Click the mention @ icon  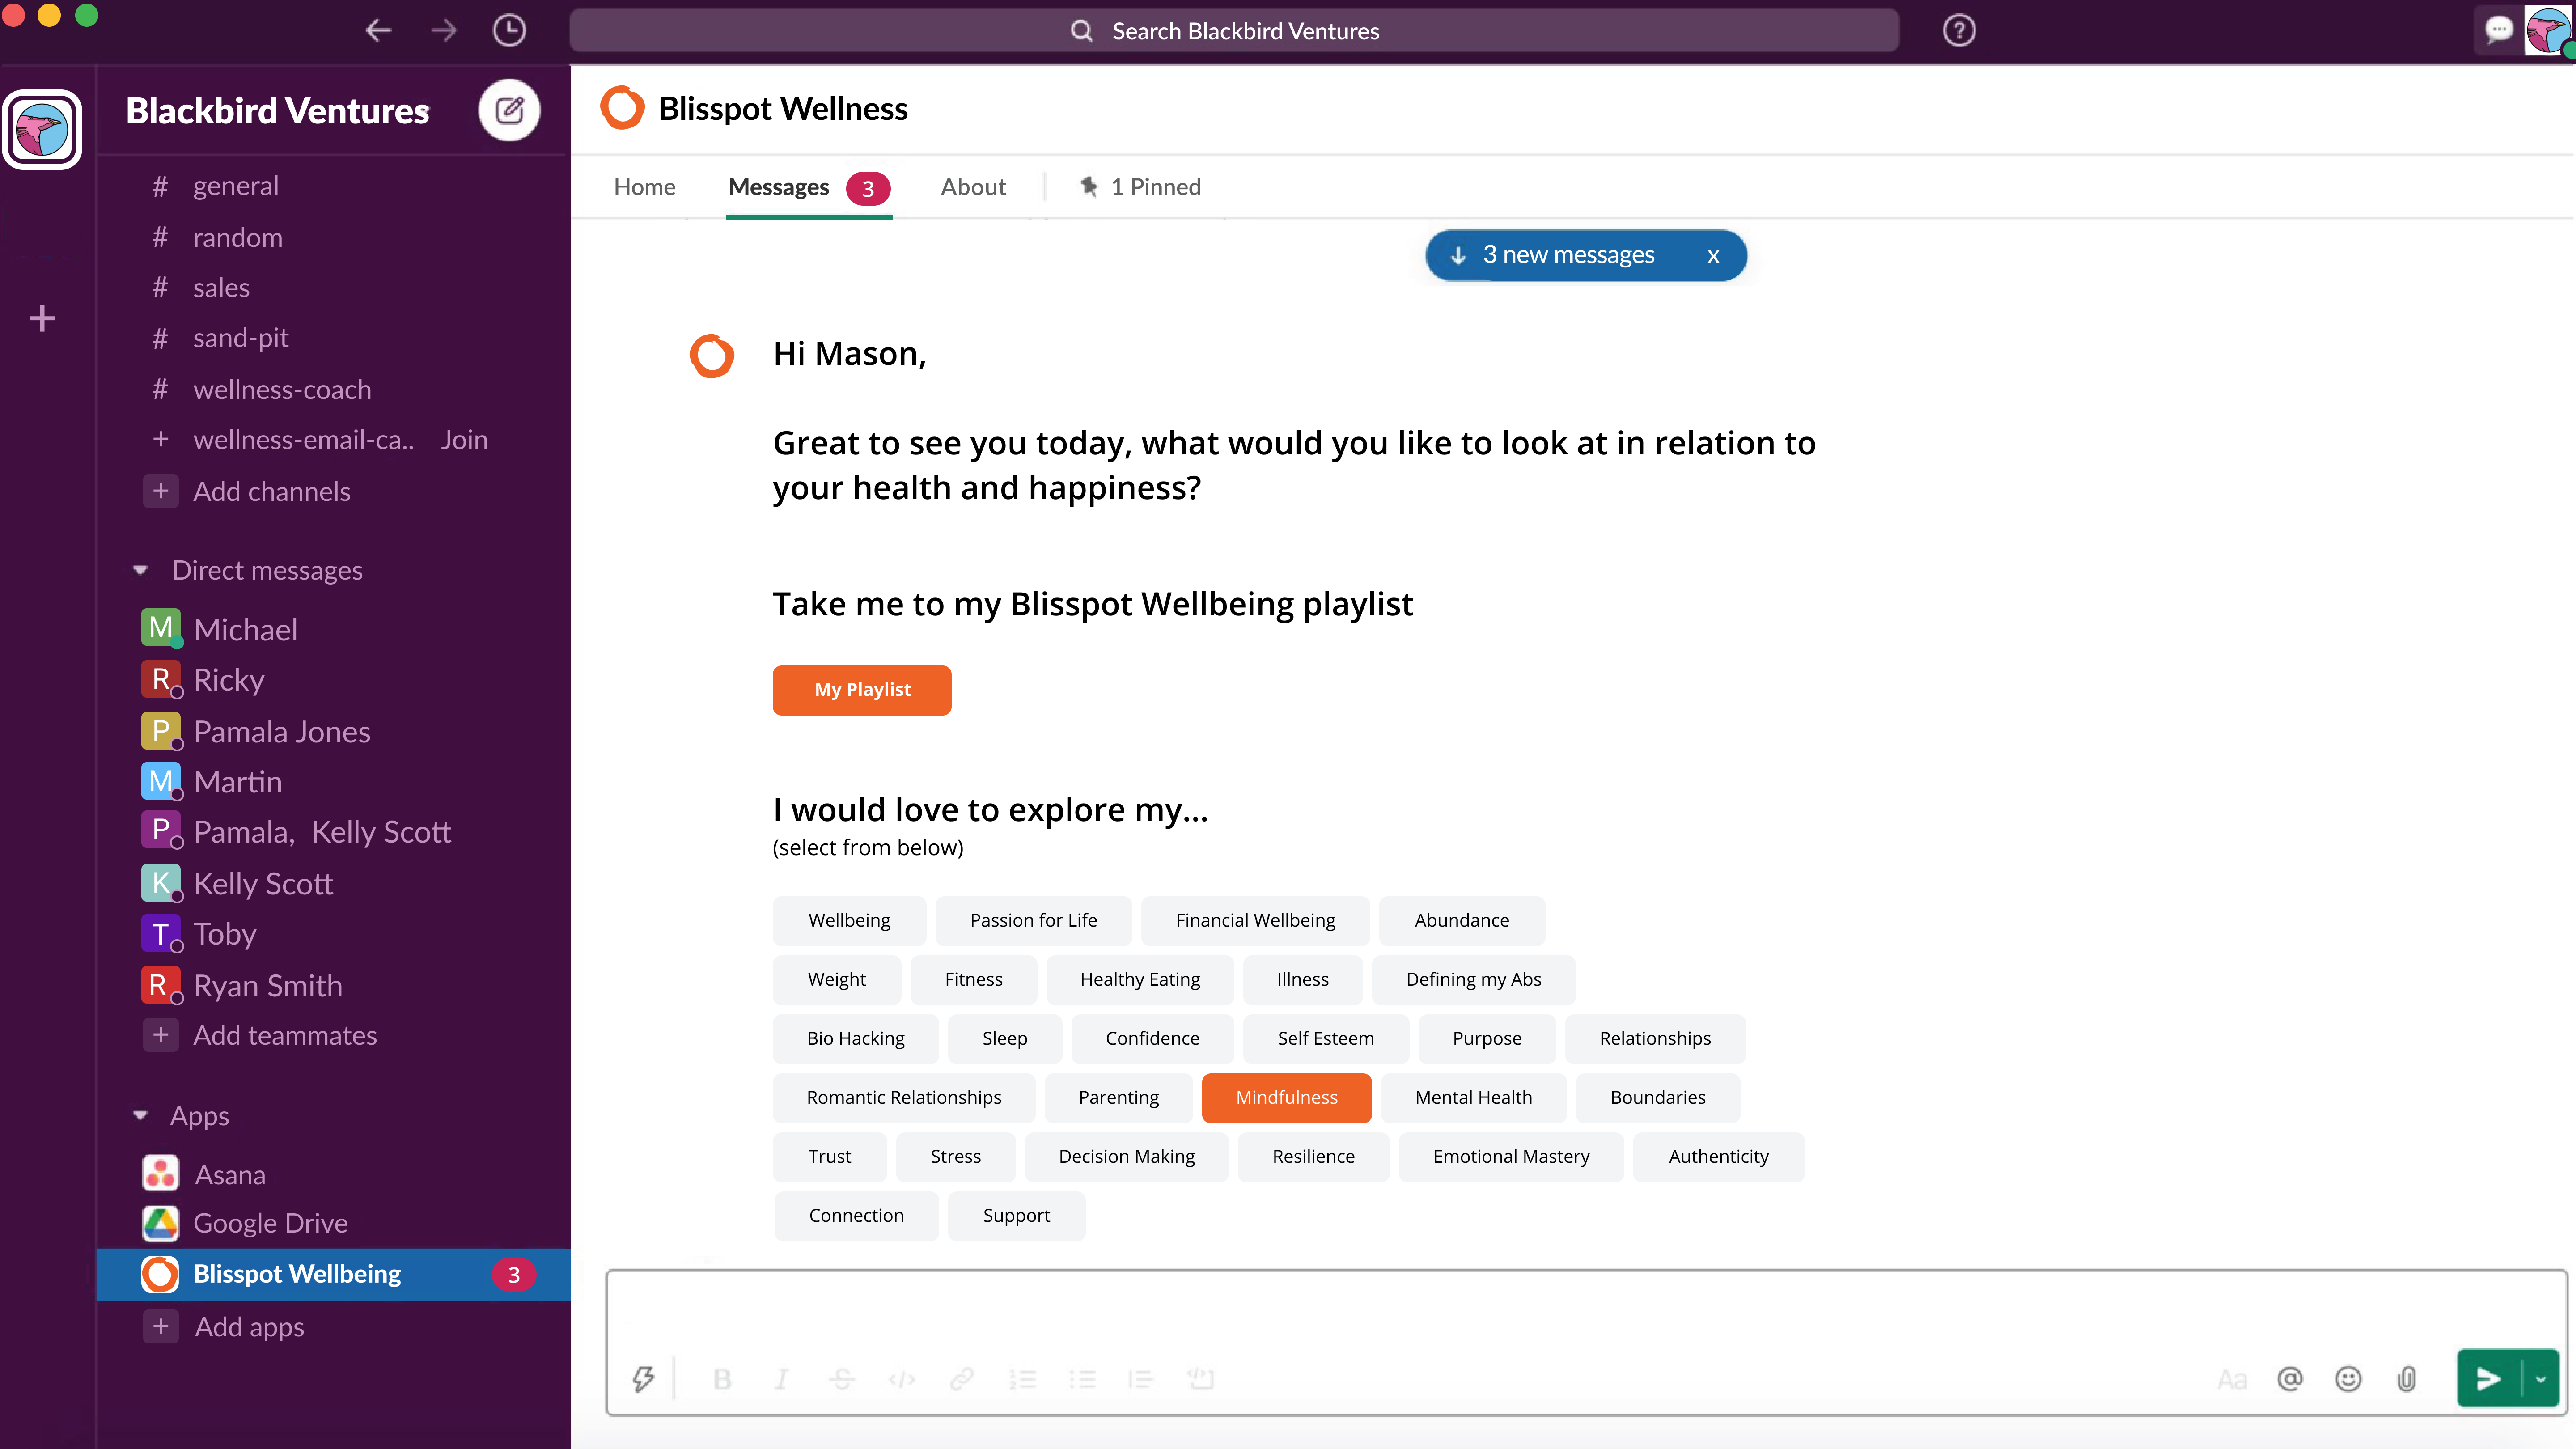click(x=2289, y=1379)
